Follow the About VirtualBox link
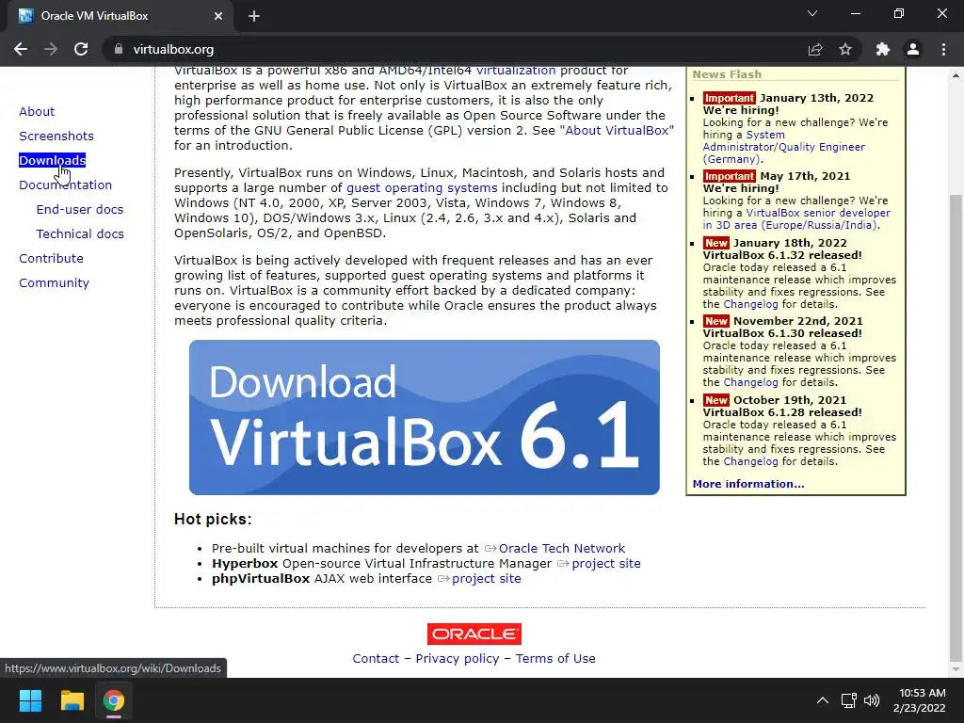The width and height of the screenshot is (964, 723). pyautogui.click(x=617, y=130)
